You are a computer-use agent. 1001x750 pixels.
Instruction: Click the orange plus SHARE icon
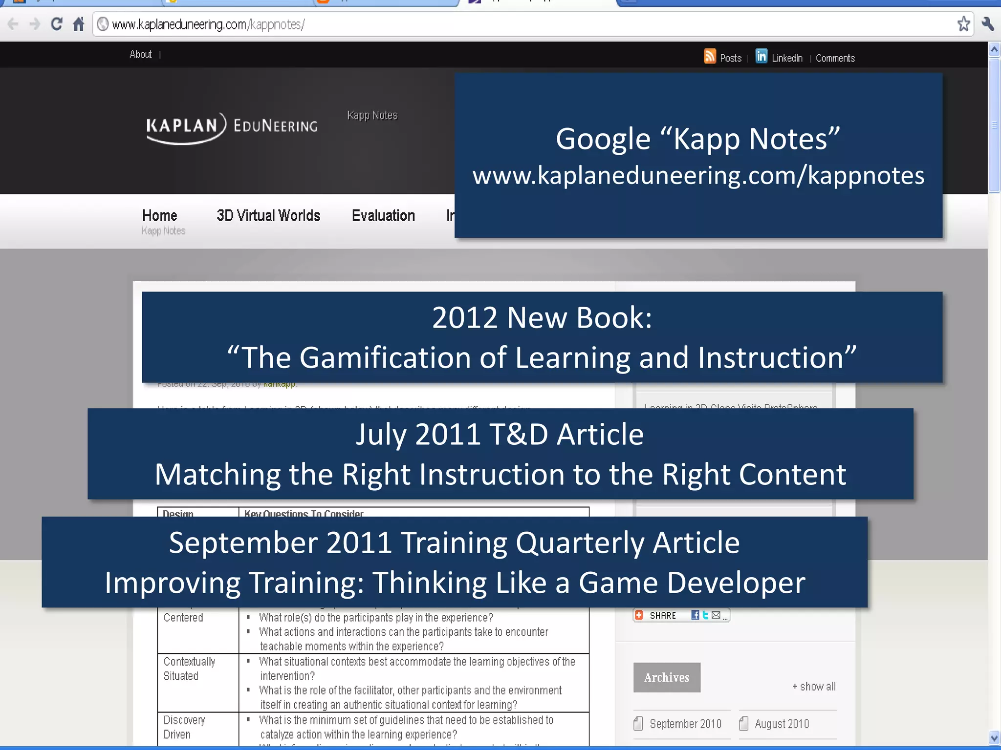point(639,615)
